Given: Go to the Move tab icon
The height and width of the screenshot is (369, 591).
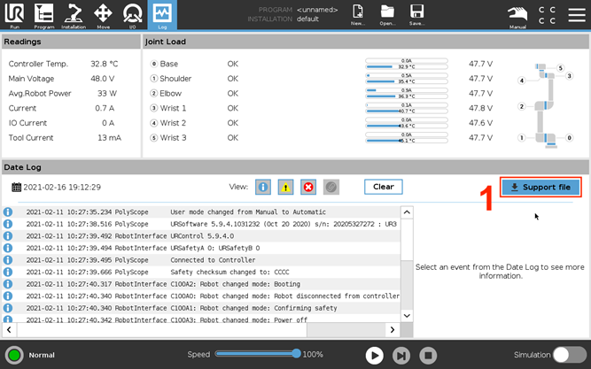Looking at the screenshot, I should (x=103, y=14).
